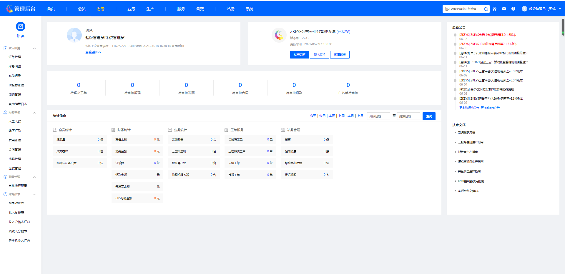
Task: Click the function keyword search box
Action: [463, 9]
